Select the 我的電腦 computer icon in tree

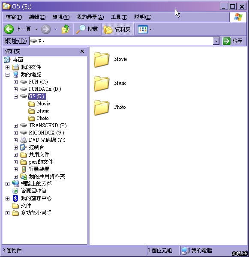click(15, 75)
